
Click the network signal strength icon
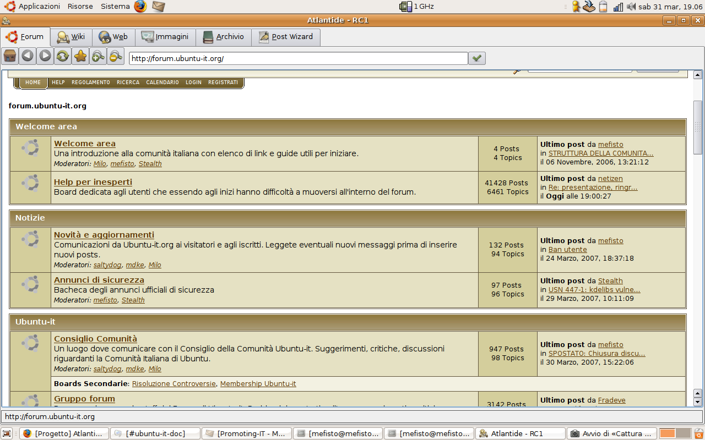tap(618, 7)
